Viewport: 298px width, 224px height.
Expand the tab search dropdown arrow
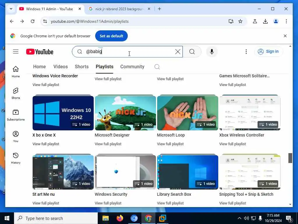[x=11, y=9]
